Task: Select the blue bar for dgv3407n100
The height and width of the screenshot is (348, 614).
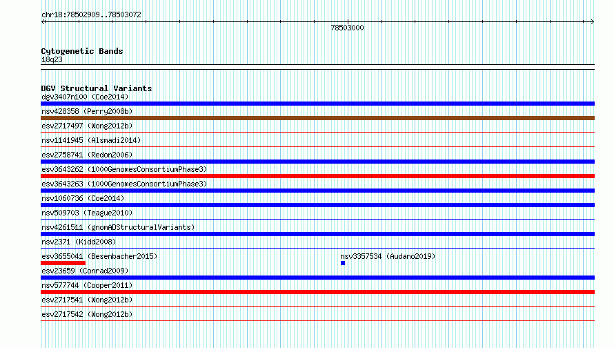Action: tap(317, 104)
